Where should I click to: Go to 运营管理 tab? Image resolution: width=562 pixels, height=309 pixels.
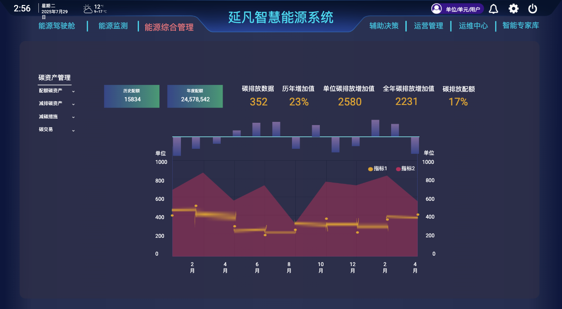click(x=429, y=26)
